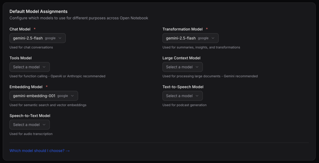Click the 'Default Model Assignments' heading

pyautogui.click(x=38, y=12)
